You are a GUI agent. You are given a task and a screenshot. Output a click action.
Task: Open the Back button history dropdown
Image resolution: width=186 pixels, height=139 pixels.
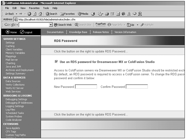pyautogui.click(x=17, y=14)
